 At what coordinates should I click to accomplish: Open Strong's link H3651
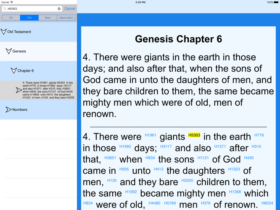(x=110, y=158)
